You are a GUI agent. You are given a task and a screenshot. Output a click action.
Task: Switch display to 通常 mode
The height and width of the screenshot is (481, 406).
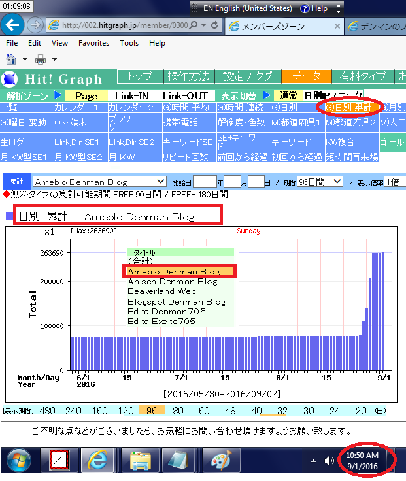(x=288, y=95)
